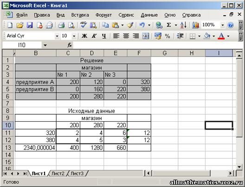Click the Sort Ascending icon
This screenshot has width=245, height=187.
[183, 25]
